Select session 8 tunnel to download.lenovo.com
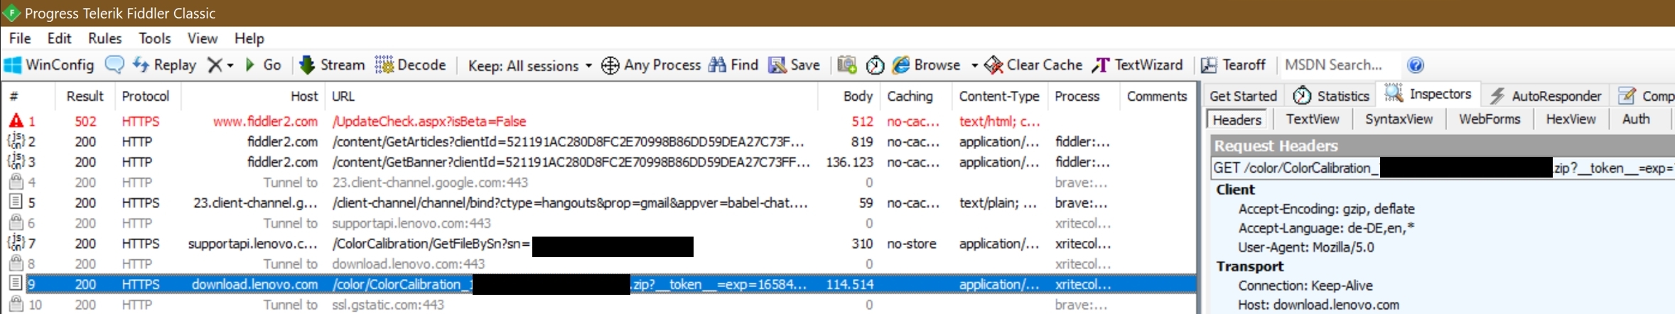The height and width of the screenshot is (314, 1675). pyautogui.click(x=599, y=264)
